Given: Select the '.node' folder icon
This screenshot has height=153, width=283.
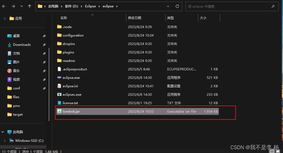Looking at the screenshot, I should coord(59,27).
